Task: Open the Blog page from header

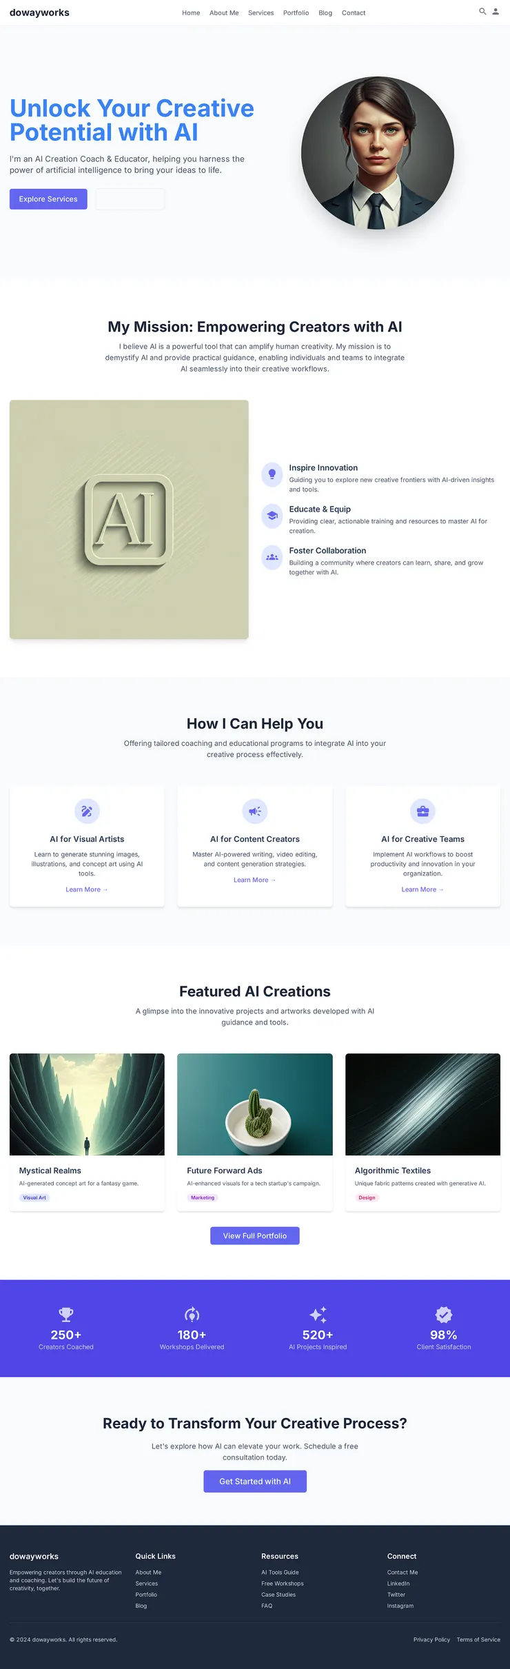Action: [325, 13]
